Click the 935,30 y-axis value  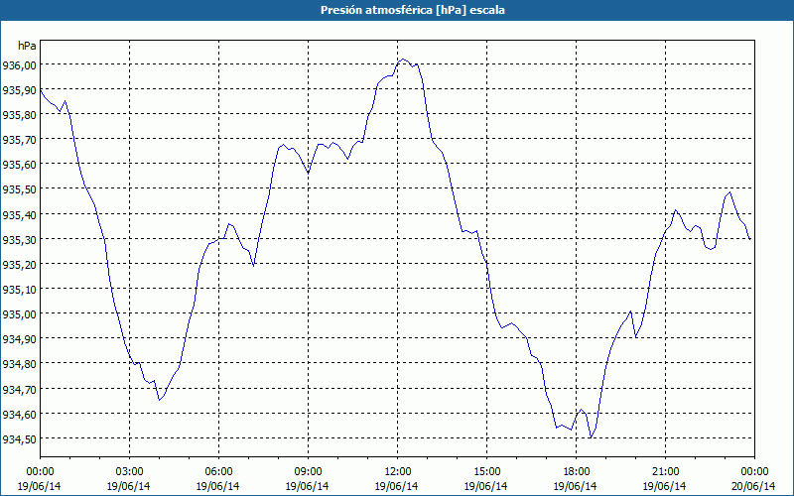point(19,239)
